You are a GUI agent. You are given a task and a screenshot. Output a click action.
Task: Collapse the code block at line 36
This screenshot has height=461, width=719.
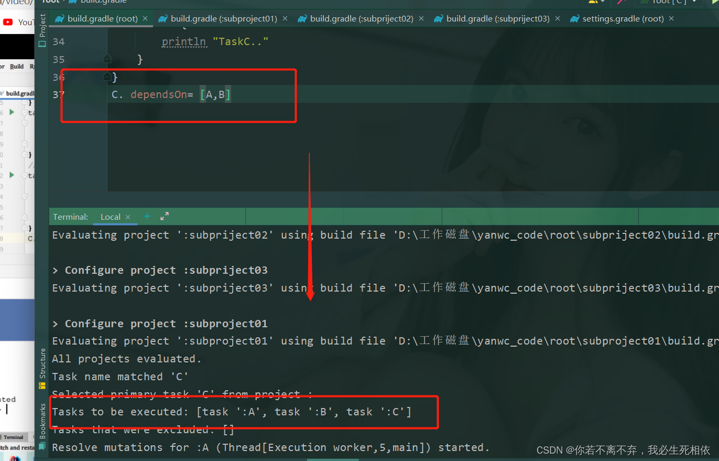tap(107, 77)
